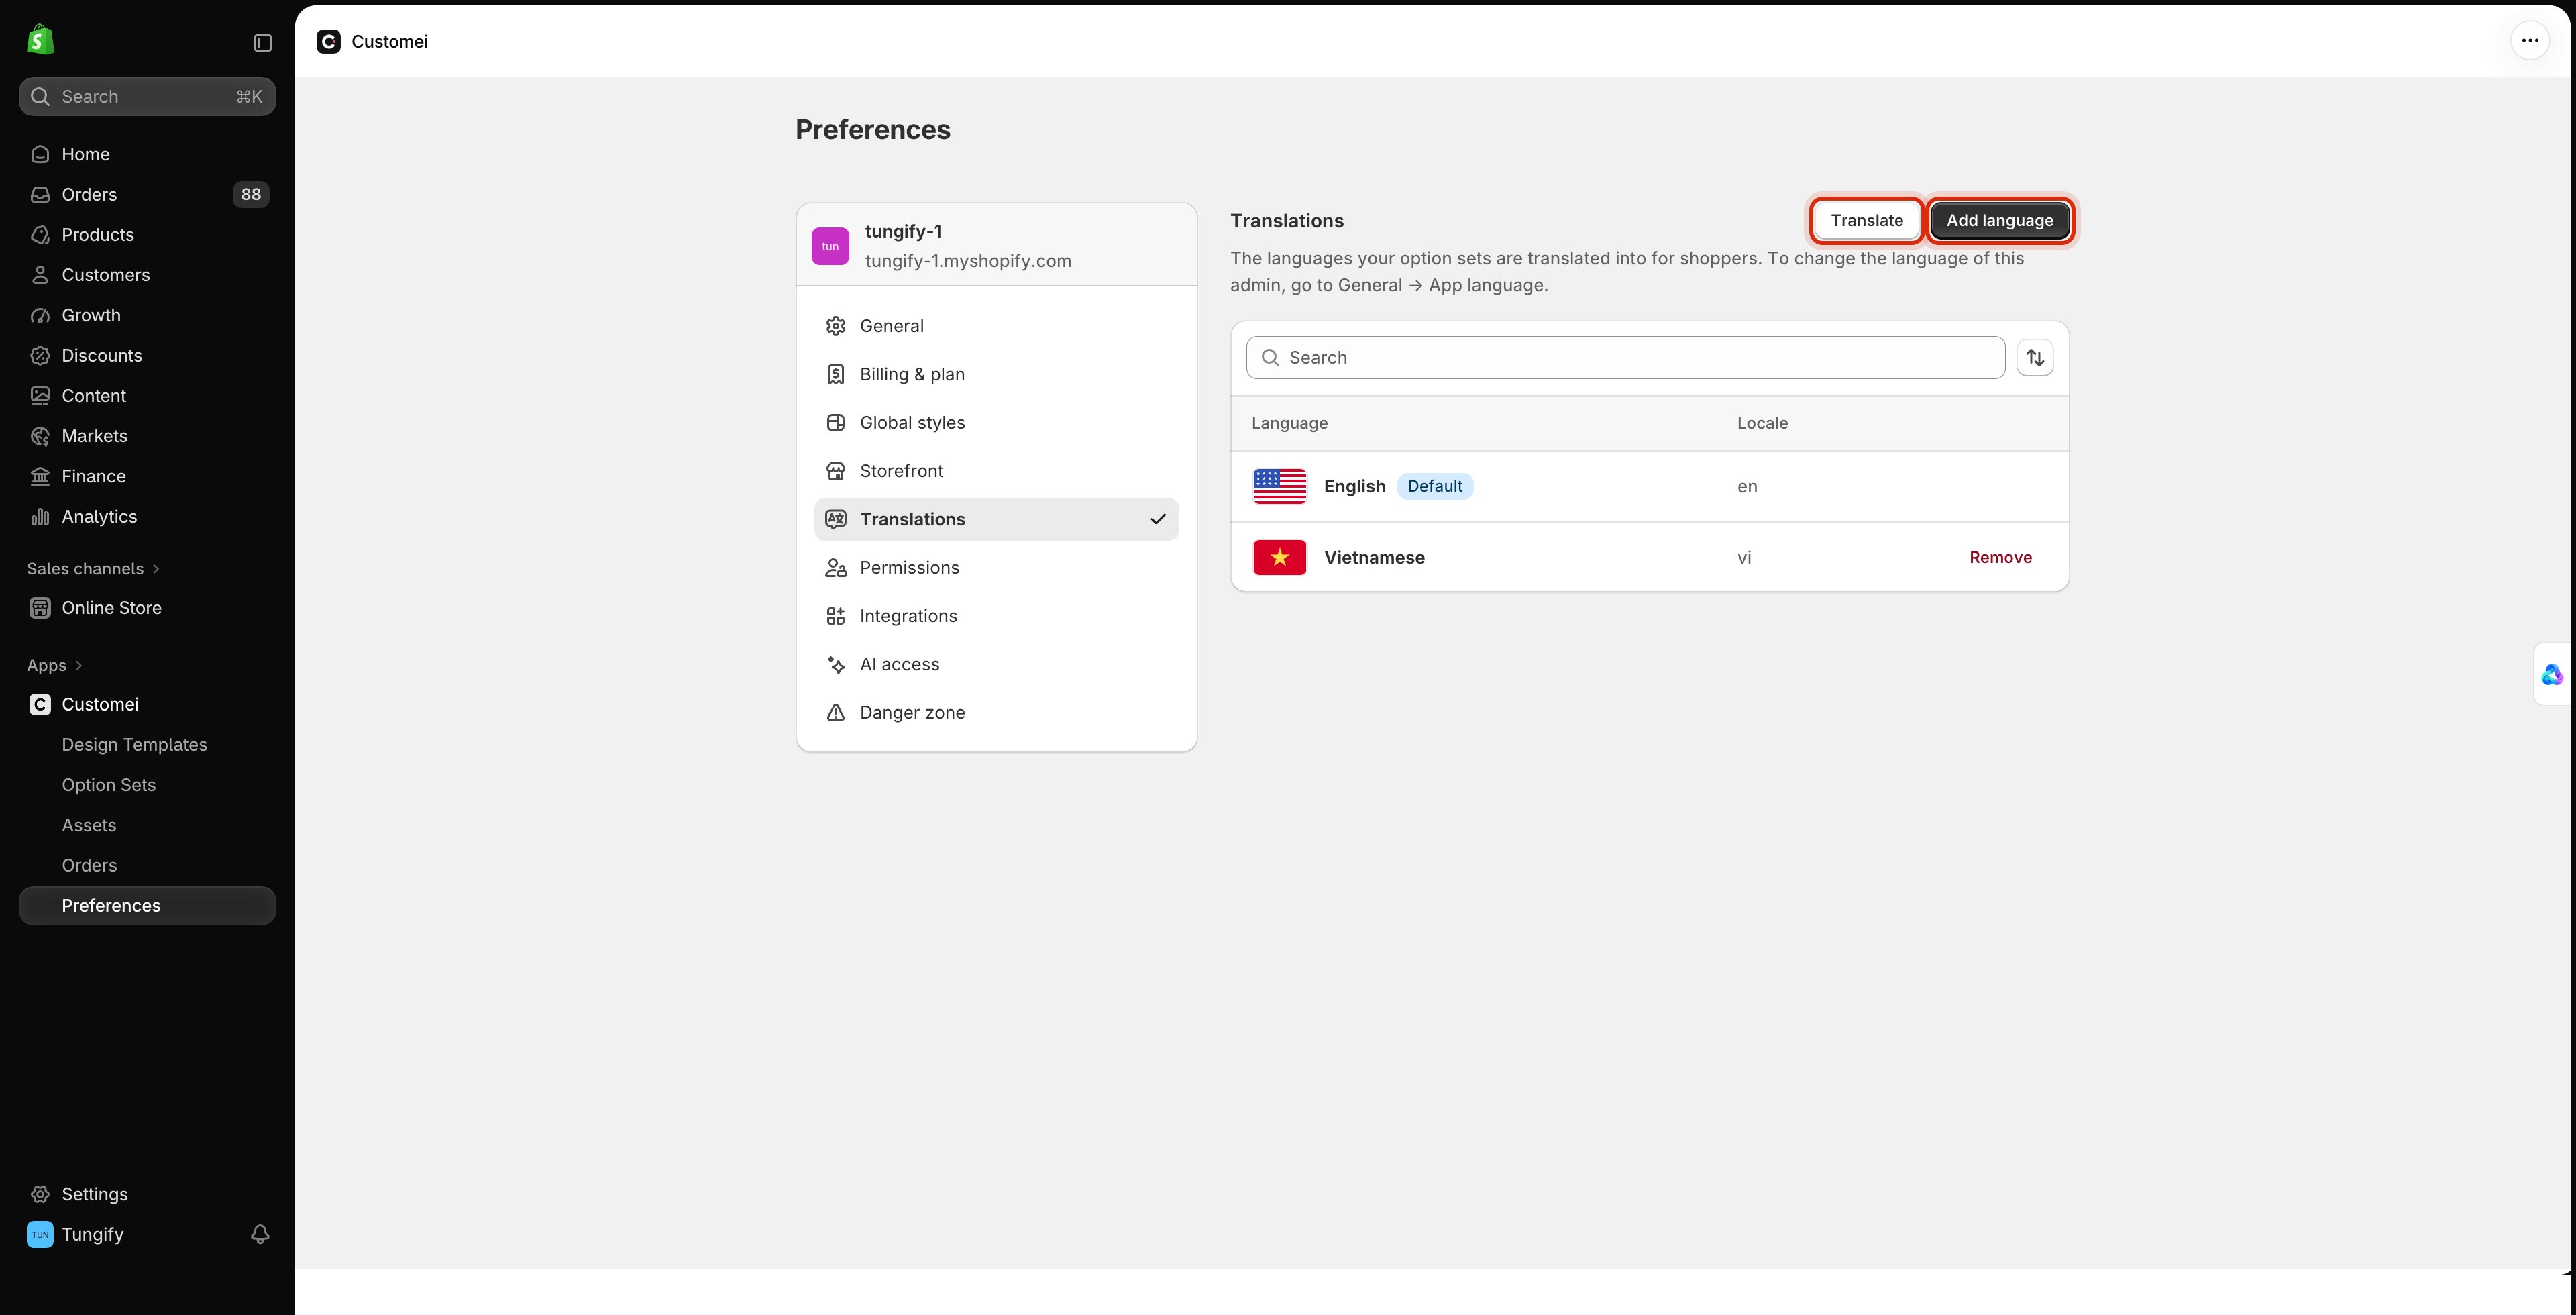The height and width of the screenshot is (1315, 2576).
Task: Open Billing & plan tab
Action: pos(996,375)
